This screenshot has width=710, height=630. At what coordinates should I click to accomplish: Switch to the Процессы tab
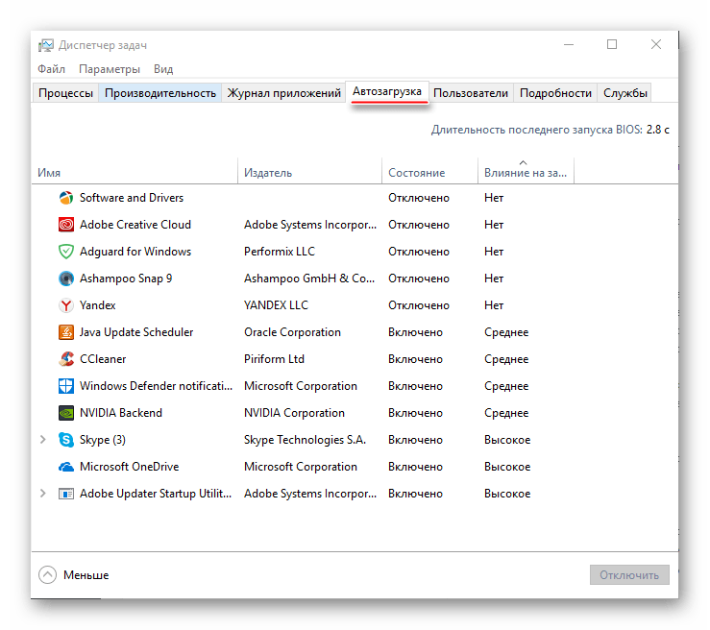click(x=65, y=93)
